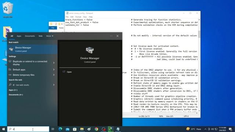The height and width of the screenshot is (132, 235).
Task: Click the Notepad vertical scrollbar thumb
Action: coord(199,34)
